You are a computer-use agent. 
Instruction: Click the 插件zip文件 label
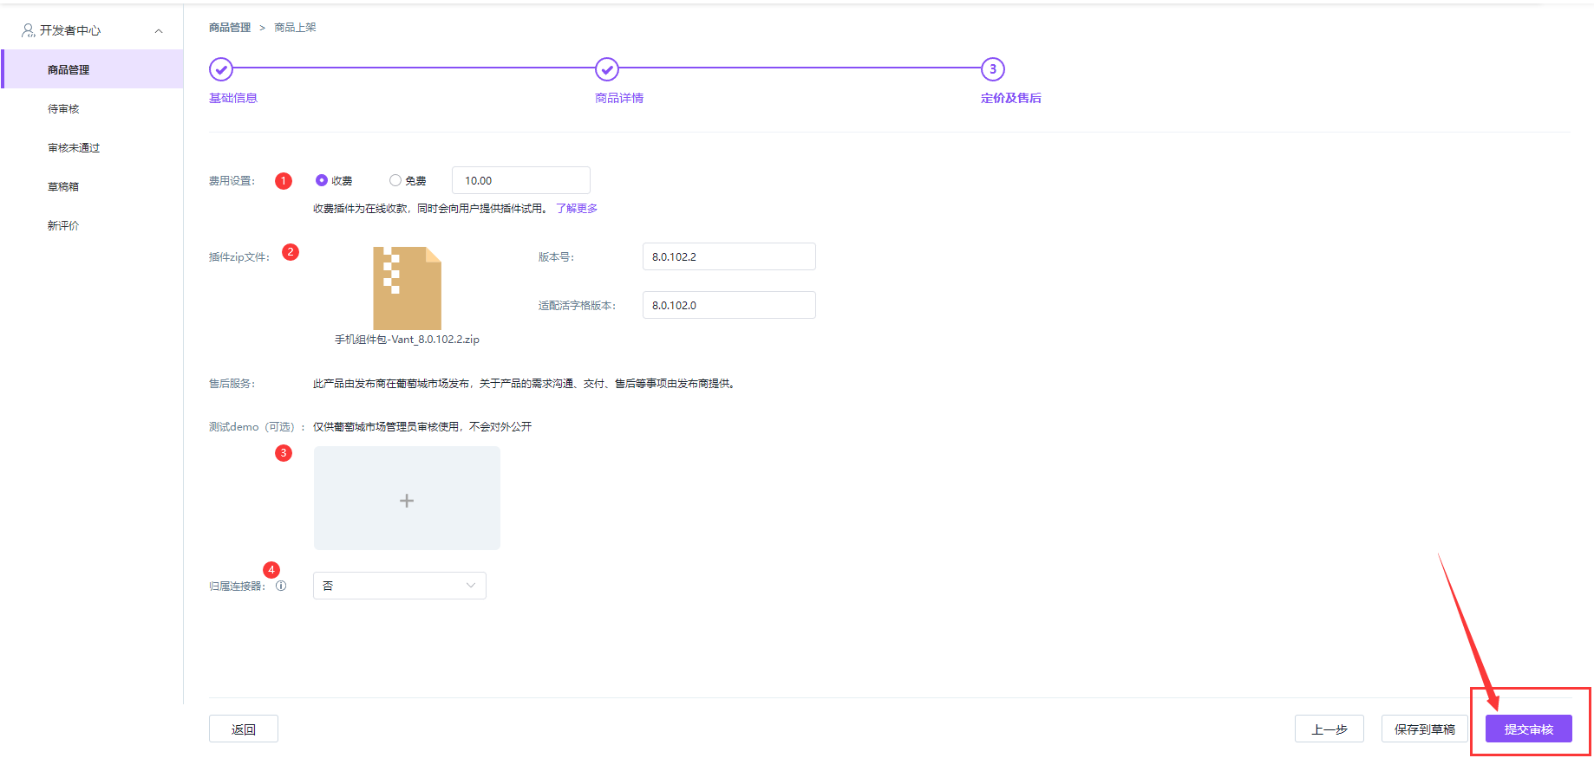[239, 257]
